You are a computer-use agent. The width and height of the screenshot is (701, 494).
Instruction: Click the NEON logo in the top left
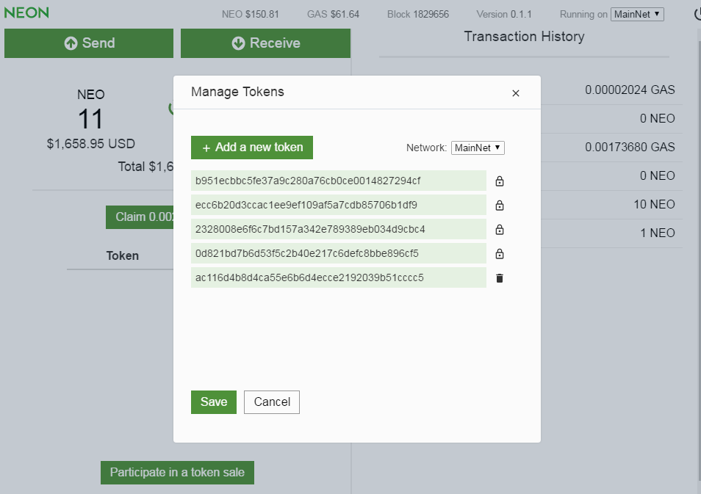[25, 12]
